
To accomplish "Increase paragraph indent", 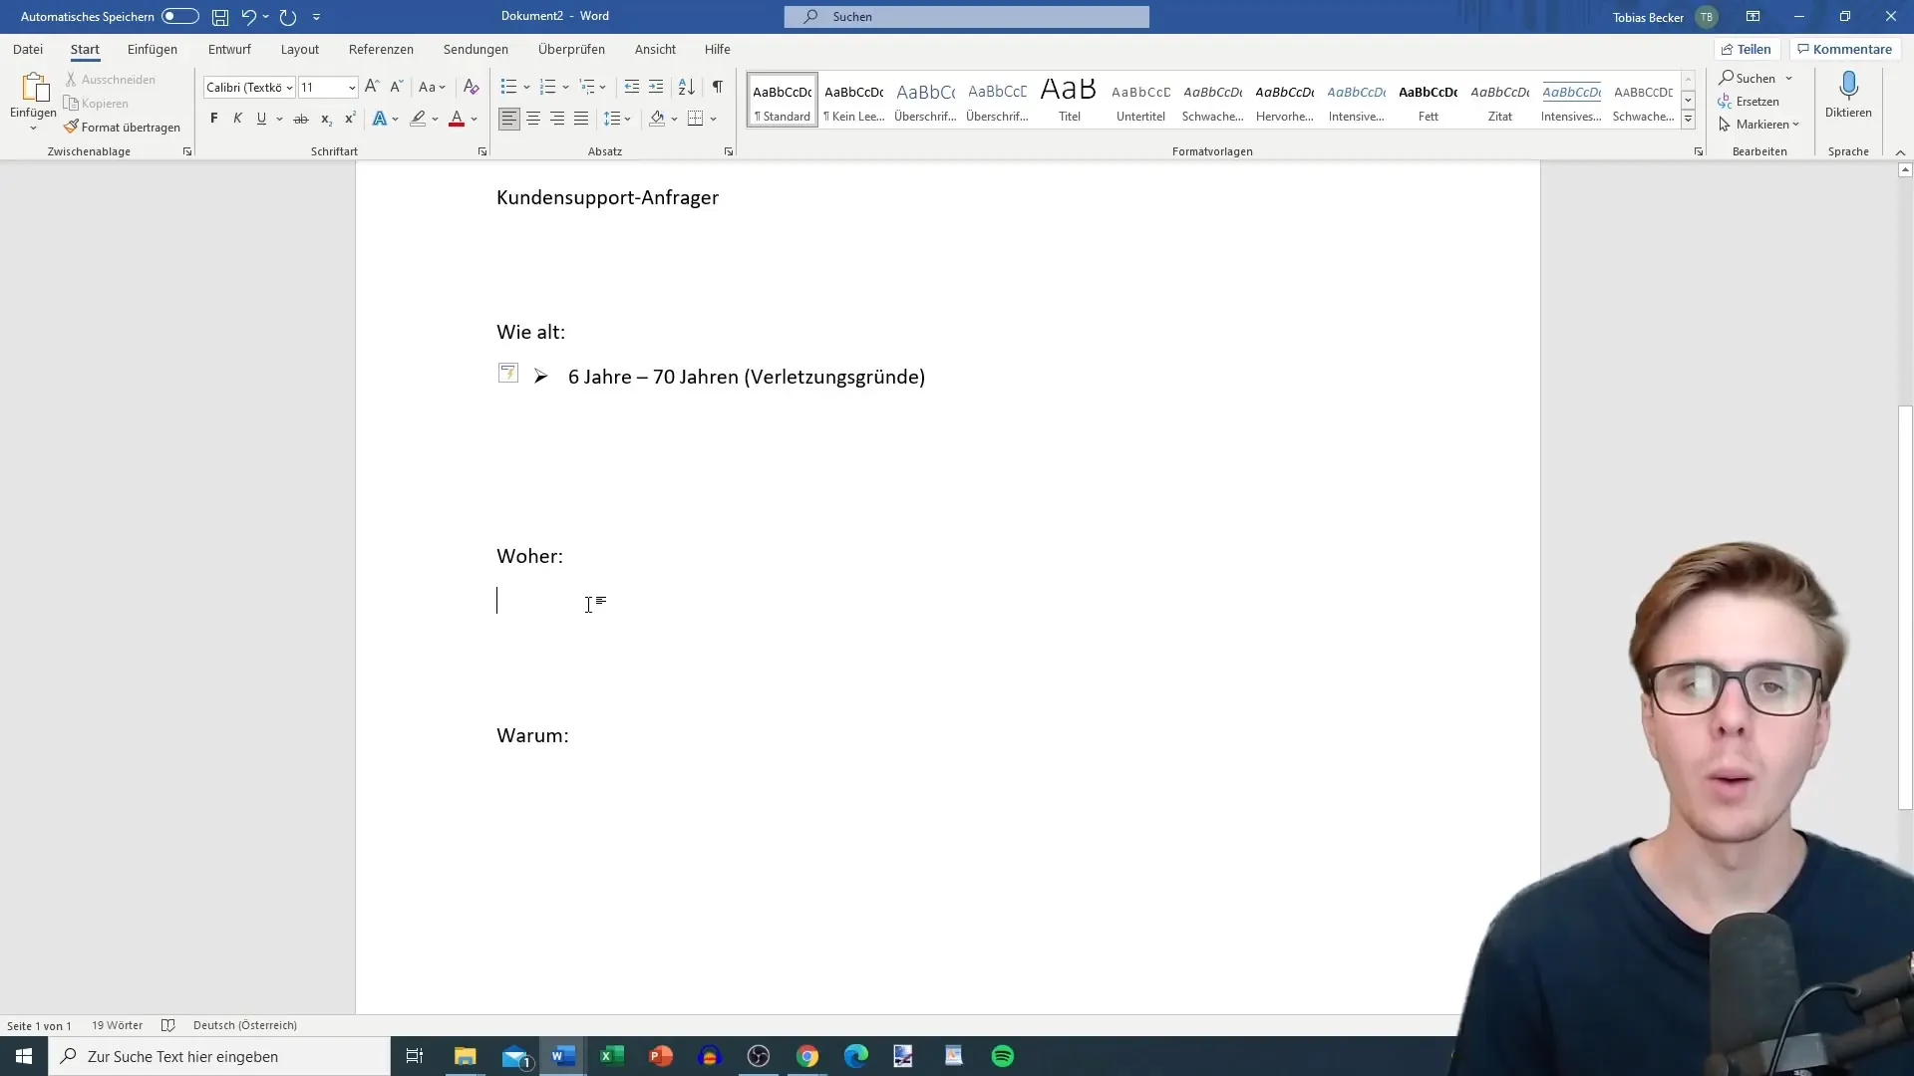I will click(656, 87).
